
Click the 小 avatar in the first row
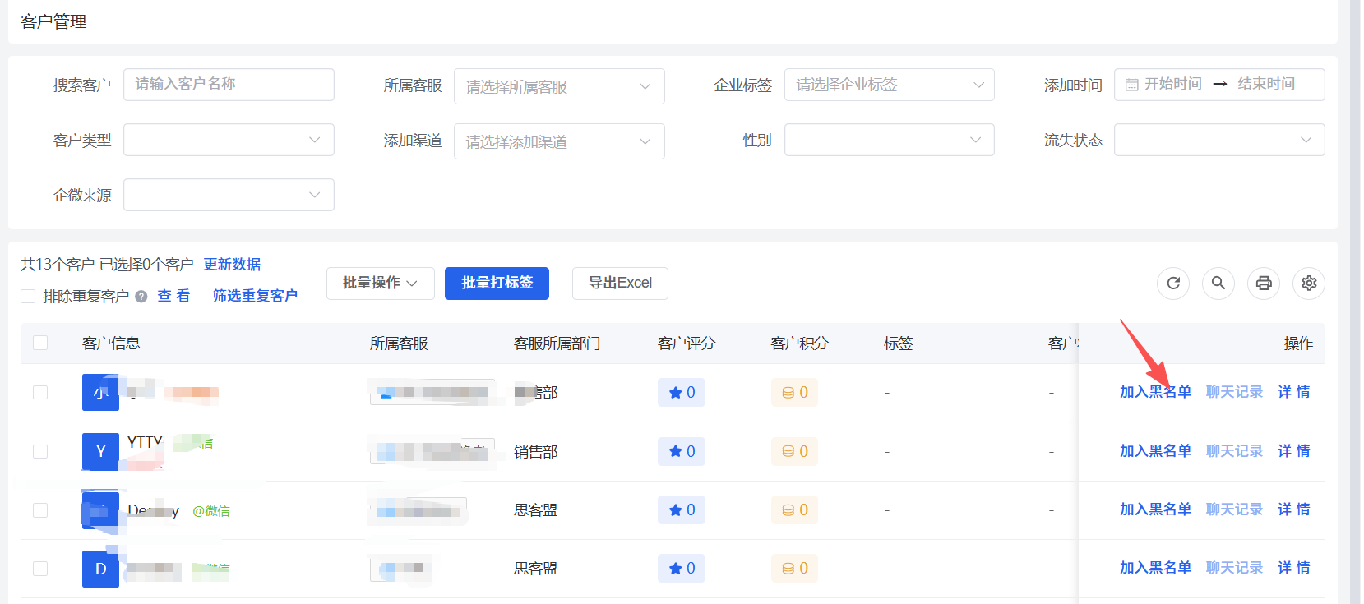pos(100,392)
